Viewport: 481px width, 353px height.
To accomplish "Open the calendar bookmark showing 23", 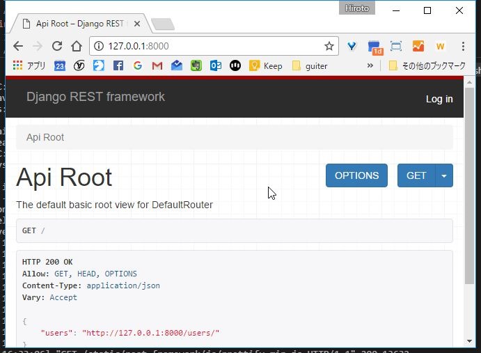I will point(60,66).
